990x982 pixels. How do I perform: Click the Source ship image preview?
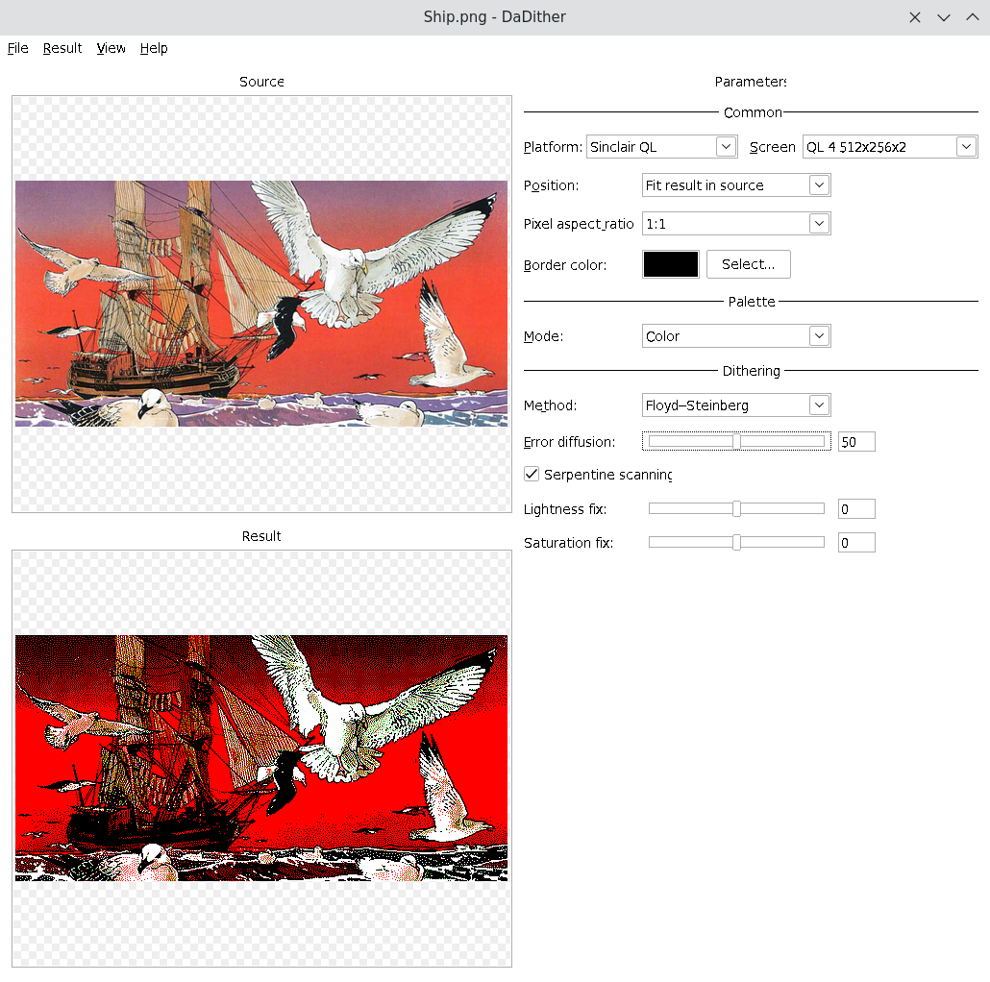coord(261,304)
